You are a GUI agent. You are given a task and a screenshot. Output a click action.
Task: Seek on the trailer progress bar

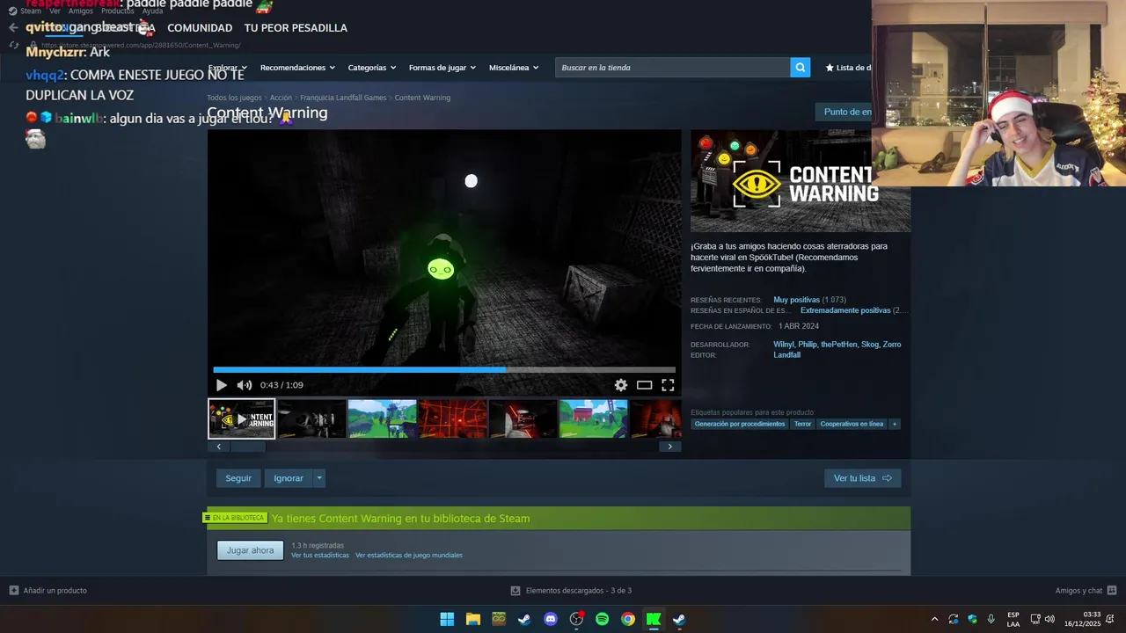tap(444, 370)
